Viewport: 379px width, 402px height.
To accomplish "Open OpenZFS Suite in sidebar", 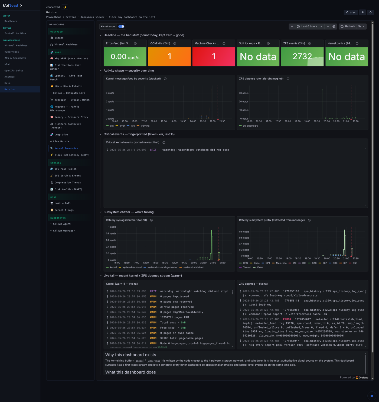I will (x=14, y=70).
